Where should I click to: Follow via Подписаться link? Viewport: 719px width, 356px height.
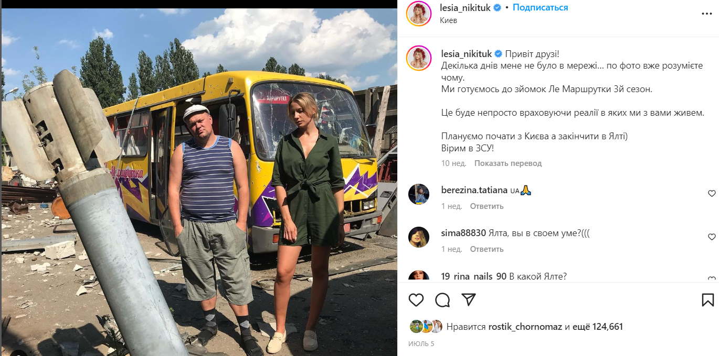coord(540,7)
